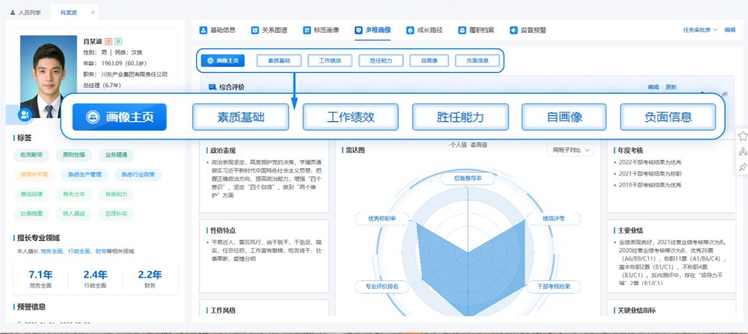Click the profile photo of 肖某波
Screen dimensions: 748x334
pos(49,74)
